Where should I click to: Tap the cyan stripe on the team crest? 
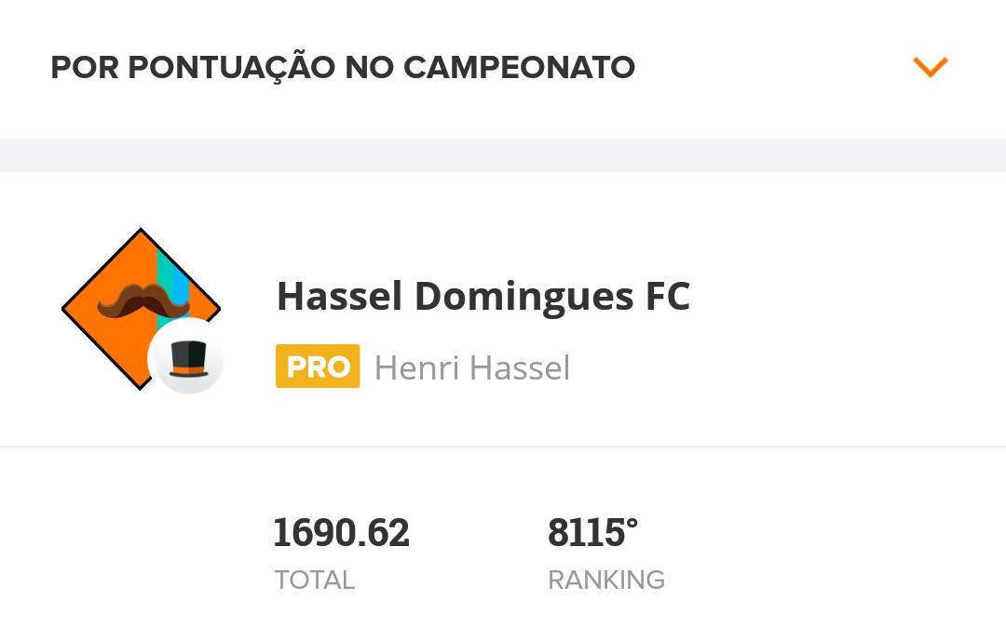coord(166,275)
